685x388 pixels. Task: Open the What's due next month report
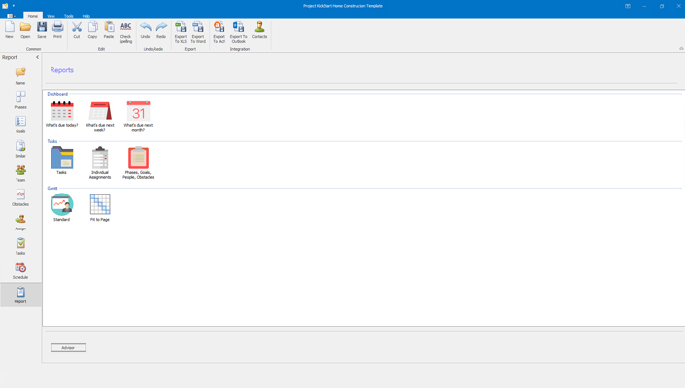[138, 117]
